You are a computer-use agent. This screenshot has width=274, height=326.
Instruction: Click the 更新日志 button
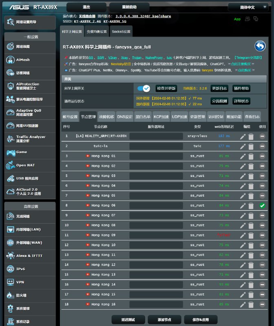pyautogui.click(x=219, y=88)
